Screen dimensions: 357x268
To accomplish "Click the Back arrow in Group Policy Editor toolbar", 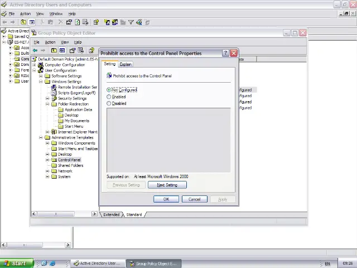I will (35, 50).
